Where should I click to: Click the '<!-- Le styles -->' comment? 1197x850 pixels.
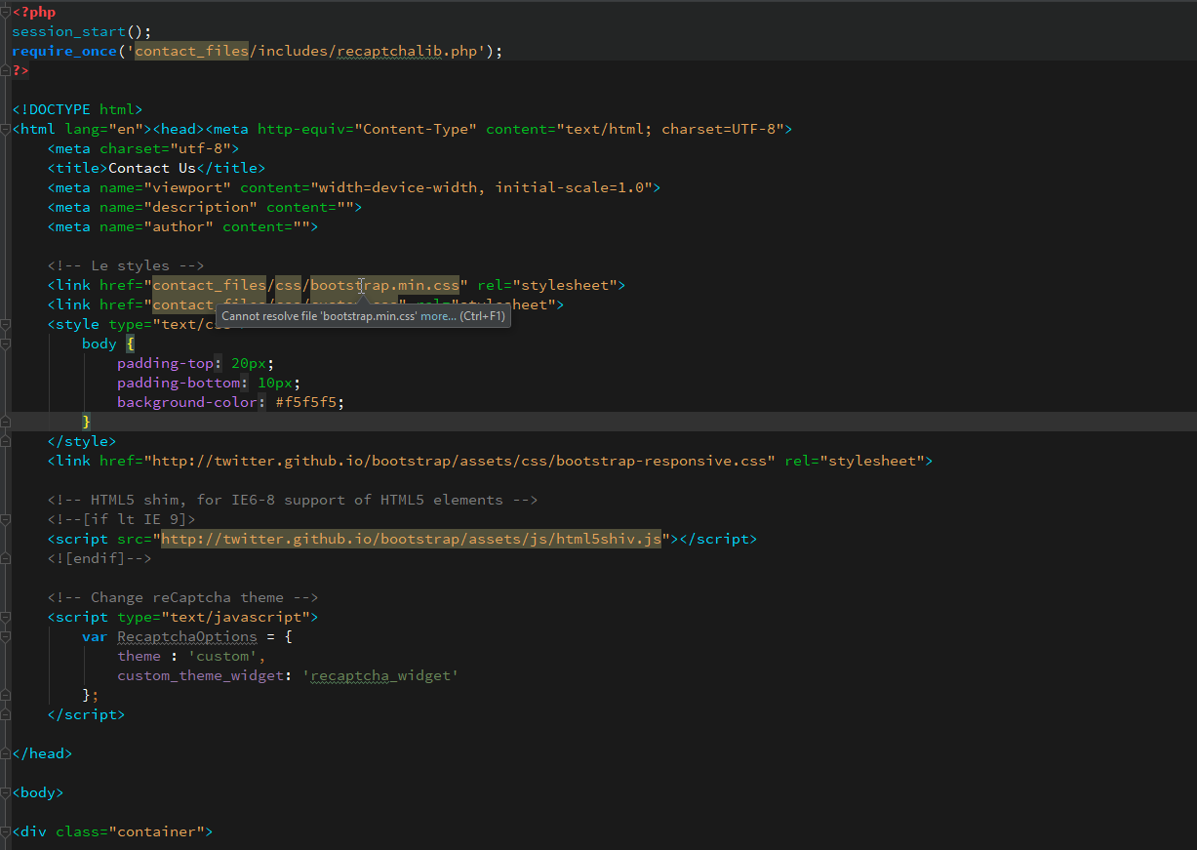pyautogui.click(x=126, y=265)
